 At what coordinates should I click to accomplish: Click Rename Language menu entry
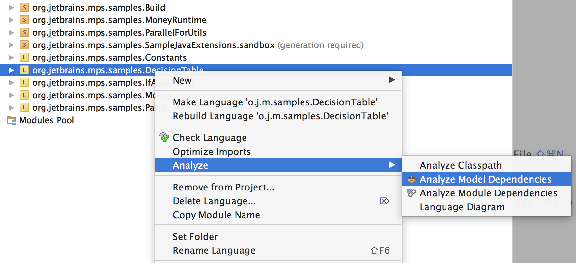(x=214, y=250)
